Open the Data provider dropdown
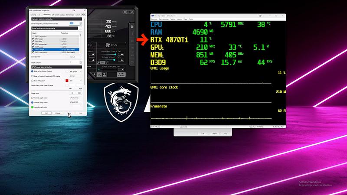Screen dimensions: 347x195 click(77, 56)
